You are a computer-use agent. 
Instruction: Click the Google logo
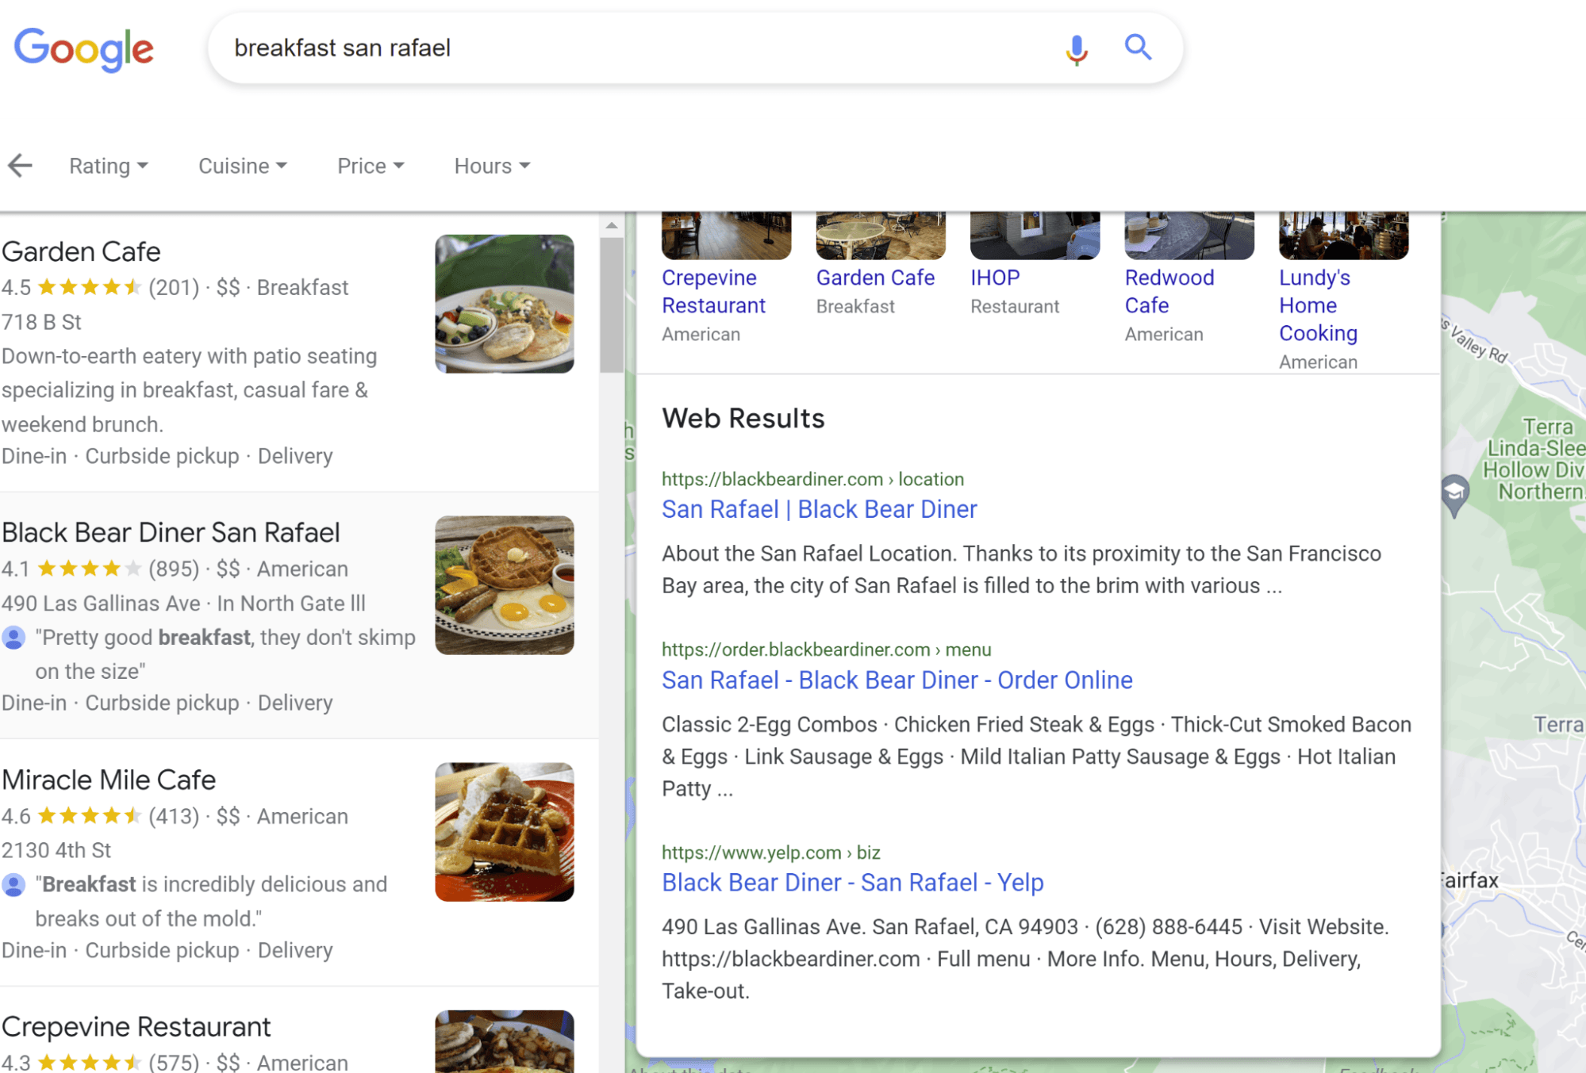pyautogui.click(x=84, y=49)
